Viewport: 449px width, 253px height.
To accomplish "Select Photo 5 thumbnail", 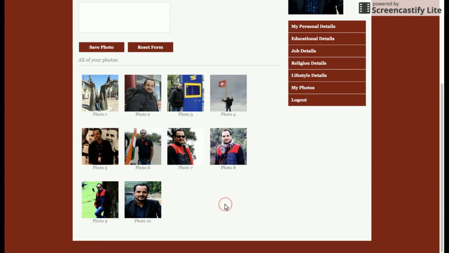I will tap(100, 146).
